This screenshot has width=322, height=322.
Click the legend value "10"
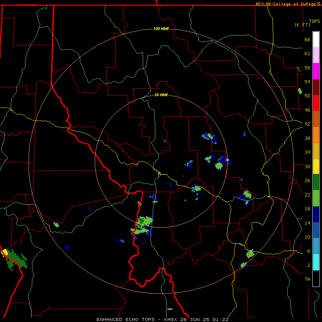pyautogui.click(x=307, y=237)
